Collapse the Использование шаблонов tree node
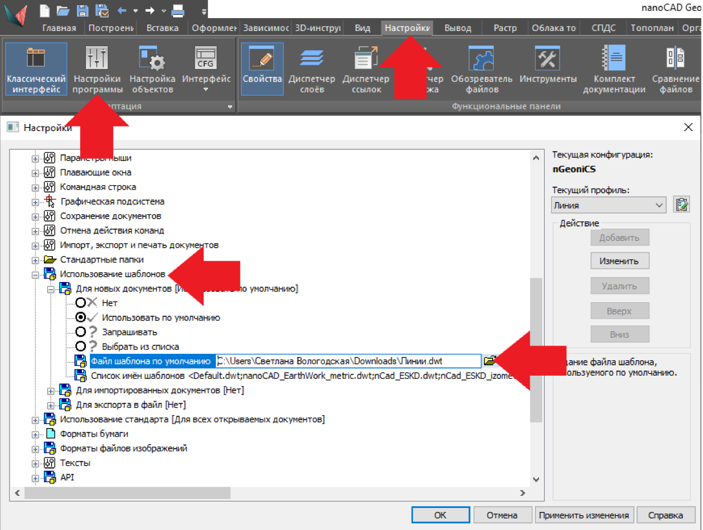This screenshot has width=703, height=530. [x=36, y=274]
